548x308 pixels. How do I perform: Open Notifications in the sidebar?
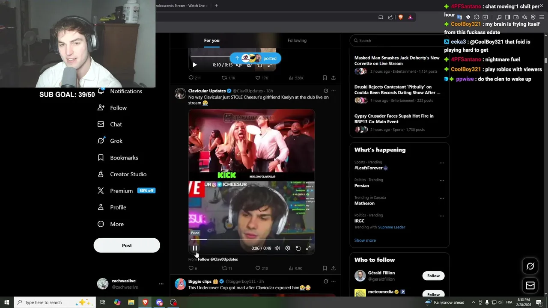coord(120,91)
